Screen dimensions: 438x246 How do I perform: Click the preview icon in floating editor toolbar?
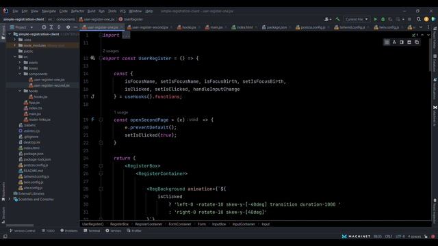click(409, 42)
